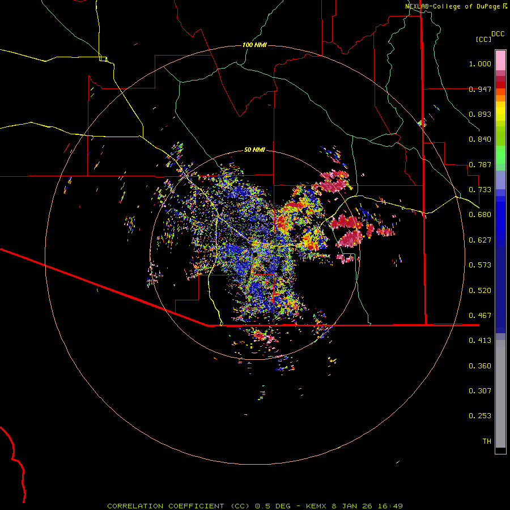Click the 0.253 scale value
The height and width of the screenshot is (510, 510).
coord(480,416)
